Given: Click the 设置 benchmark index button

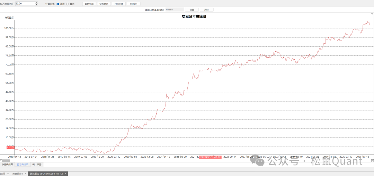Looking at the screenshot, I should tap(192, 10).
